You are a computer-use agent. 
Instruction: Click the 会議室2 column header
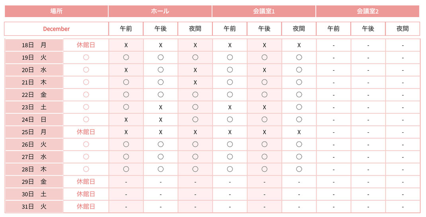[367, 11]
